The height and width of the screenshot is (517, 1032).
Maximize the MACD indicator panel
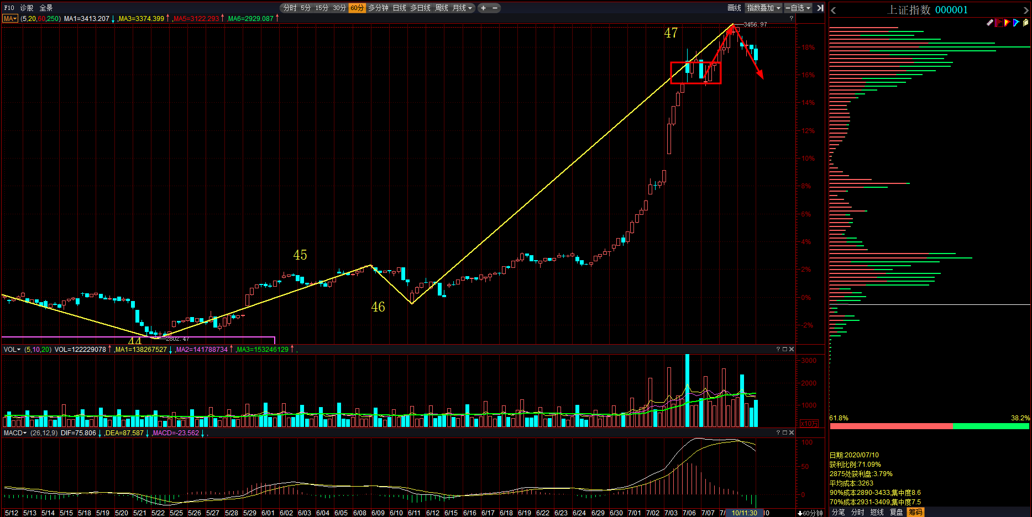784,432
